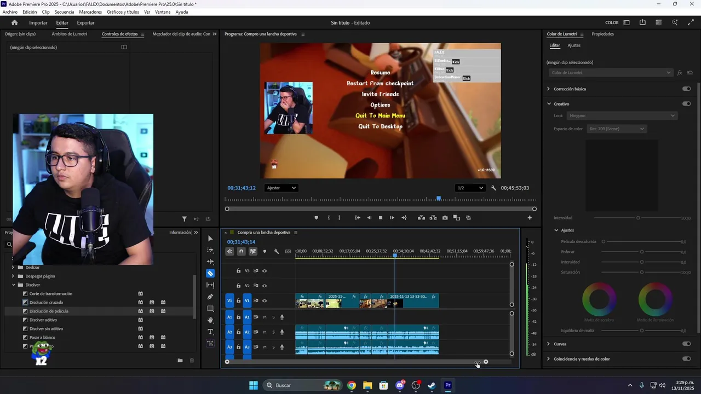Toggle Snap in Timeline magnet button

(x=241, y=251)
